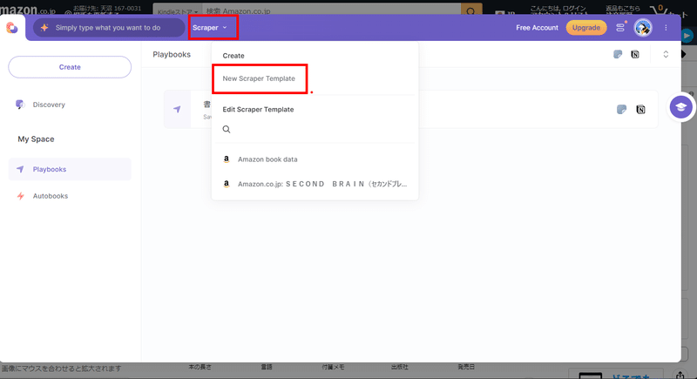Open the Scraper dropdown menu
Screen dimensions: 697x379
click(210, 28)
